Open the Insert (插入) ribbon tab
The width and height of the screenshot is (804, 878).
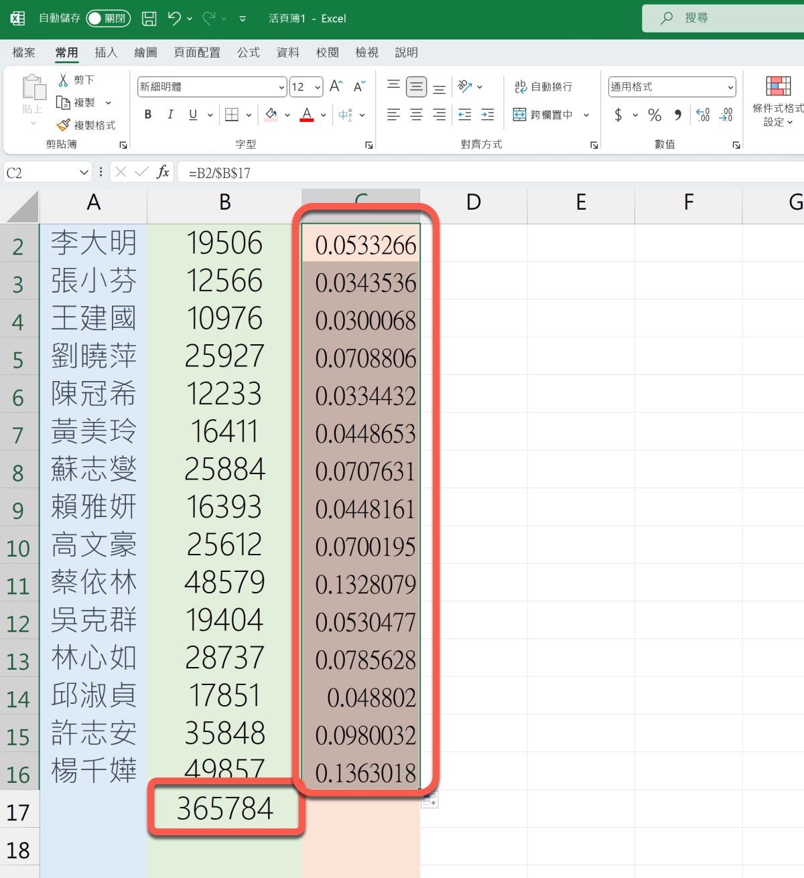point(106,52)
